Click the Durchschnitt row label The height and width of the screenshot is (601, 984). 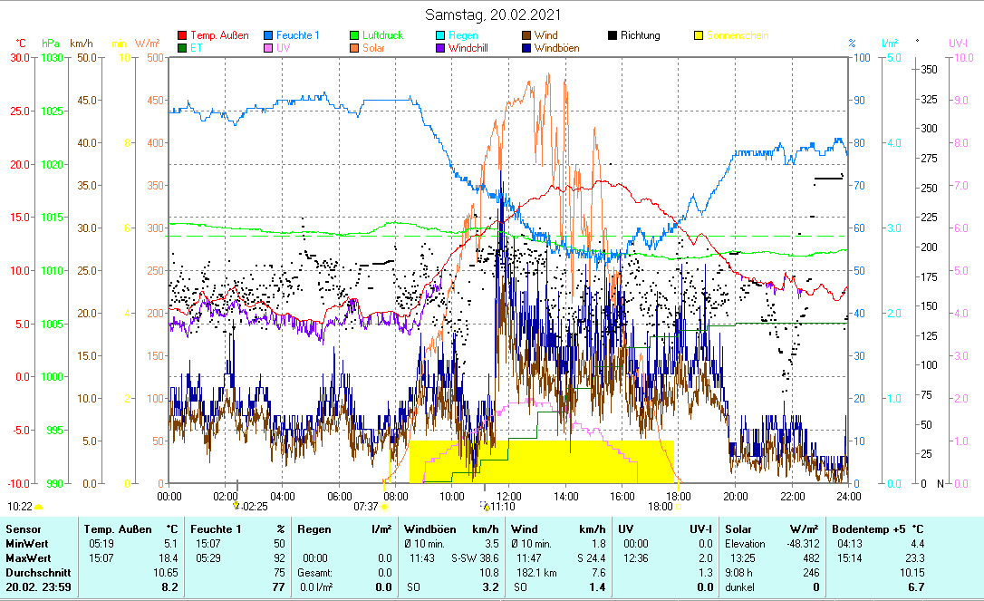coord(33,573)
